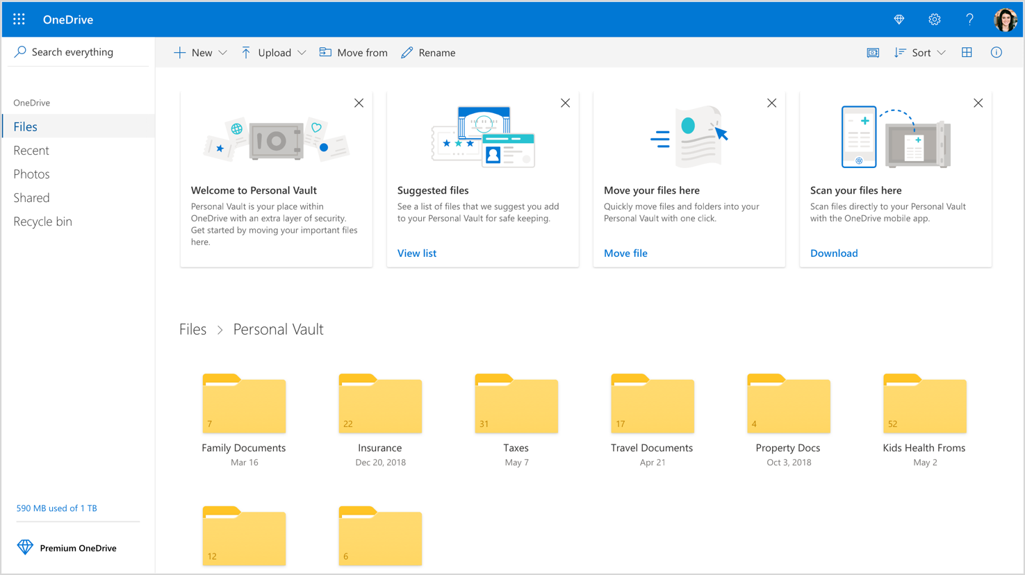Click the Upload arrow icon
The width and height of the screenshot is (1025, 575).
(245, 52)
